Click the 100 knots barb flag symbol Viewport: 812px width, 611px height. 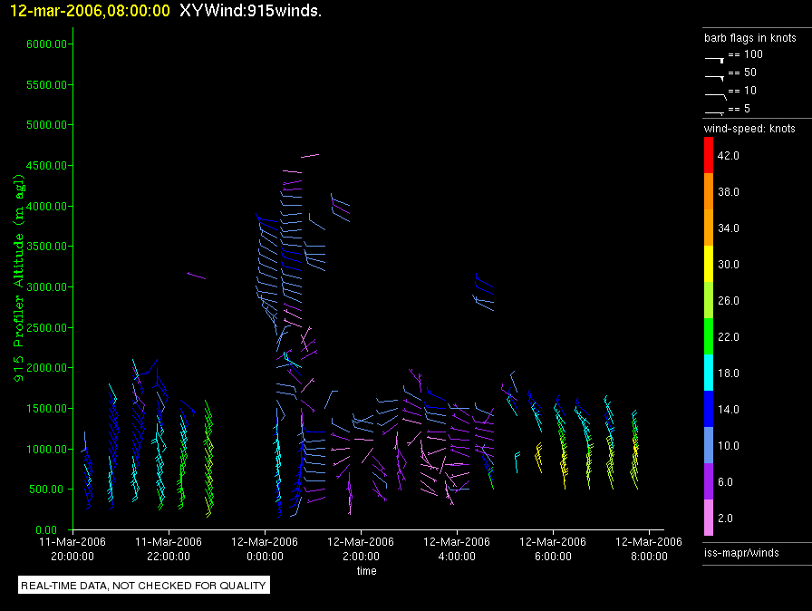pyautogui.click(x=714, y=60)
